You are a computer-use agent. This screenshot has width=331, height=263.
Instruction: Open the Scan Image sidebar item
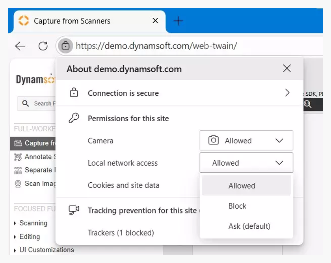(35, 183)
